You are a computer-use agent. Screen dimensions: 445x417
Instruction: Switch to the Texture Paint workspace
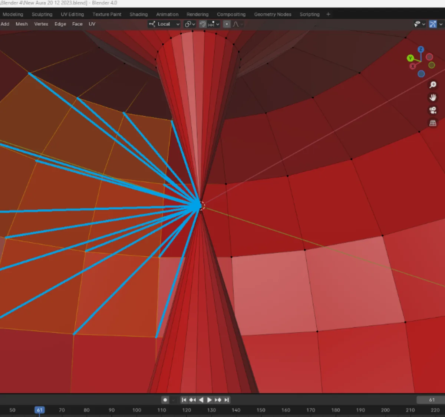[107, 14]
